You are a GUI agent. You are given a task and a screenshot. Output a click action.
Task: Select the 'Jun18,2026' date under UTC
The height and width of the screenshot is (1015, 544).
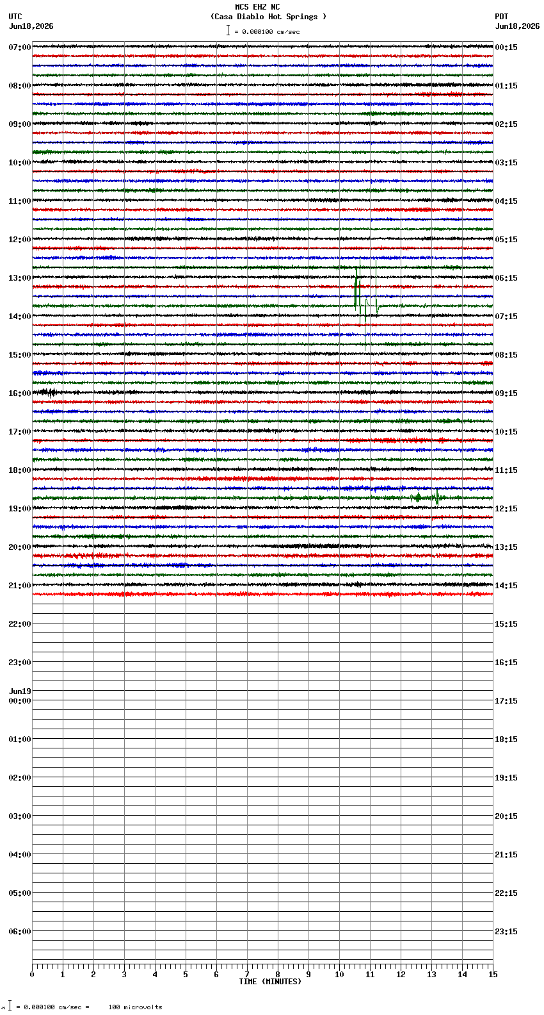31,26
